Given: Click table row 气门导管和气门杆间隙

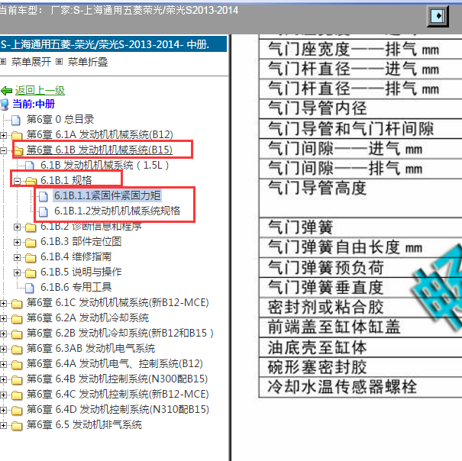Looking at the screenshot, I should point(360,129).
